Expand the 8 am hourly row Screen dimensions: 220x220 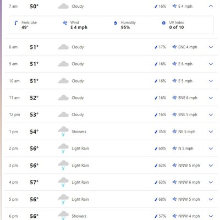point(211,47)
